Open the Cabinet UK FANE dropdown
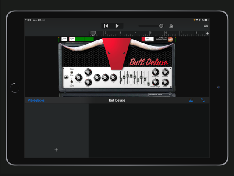This screenshot has height=176, width=234. [160, 94]
